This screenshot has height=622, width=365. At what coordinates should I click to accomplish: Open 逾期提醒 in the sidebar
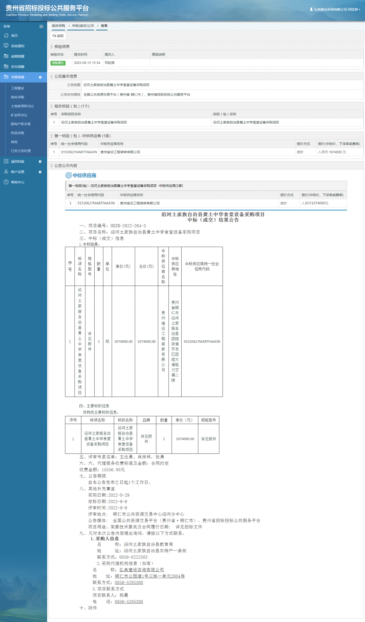click(23, 56)
